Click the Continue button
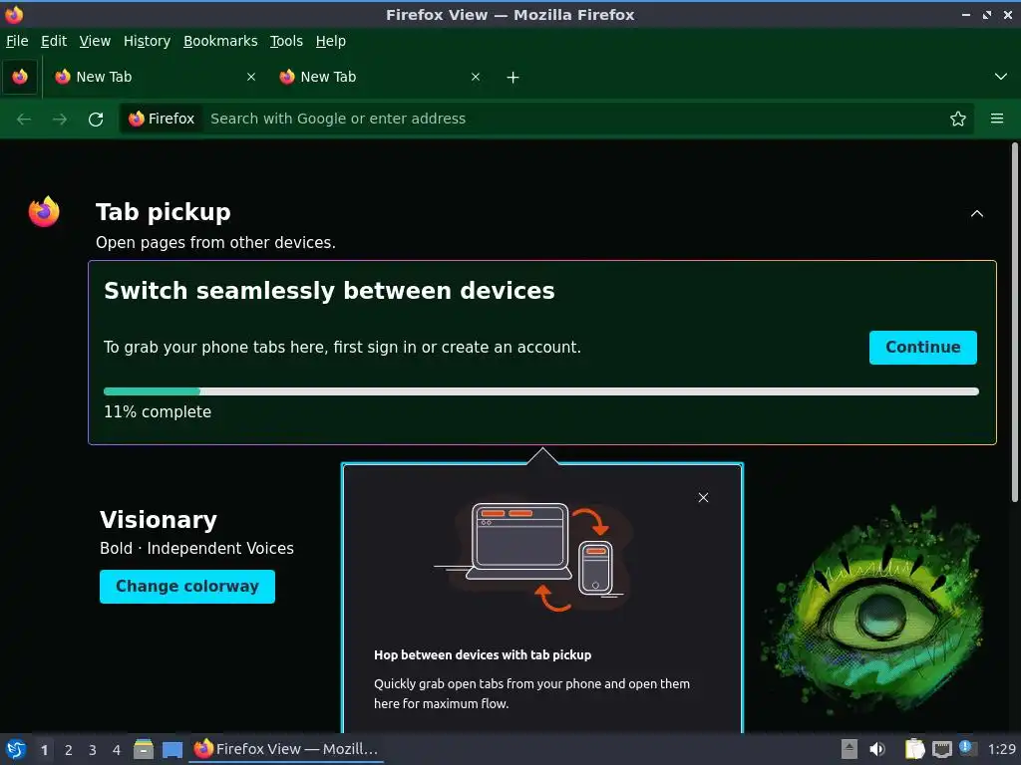The image size is (1021, 765). [922, 348]
